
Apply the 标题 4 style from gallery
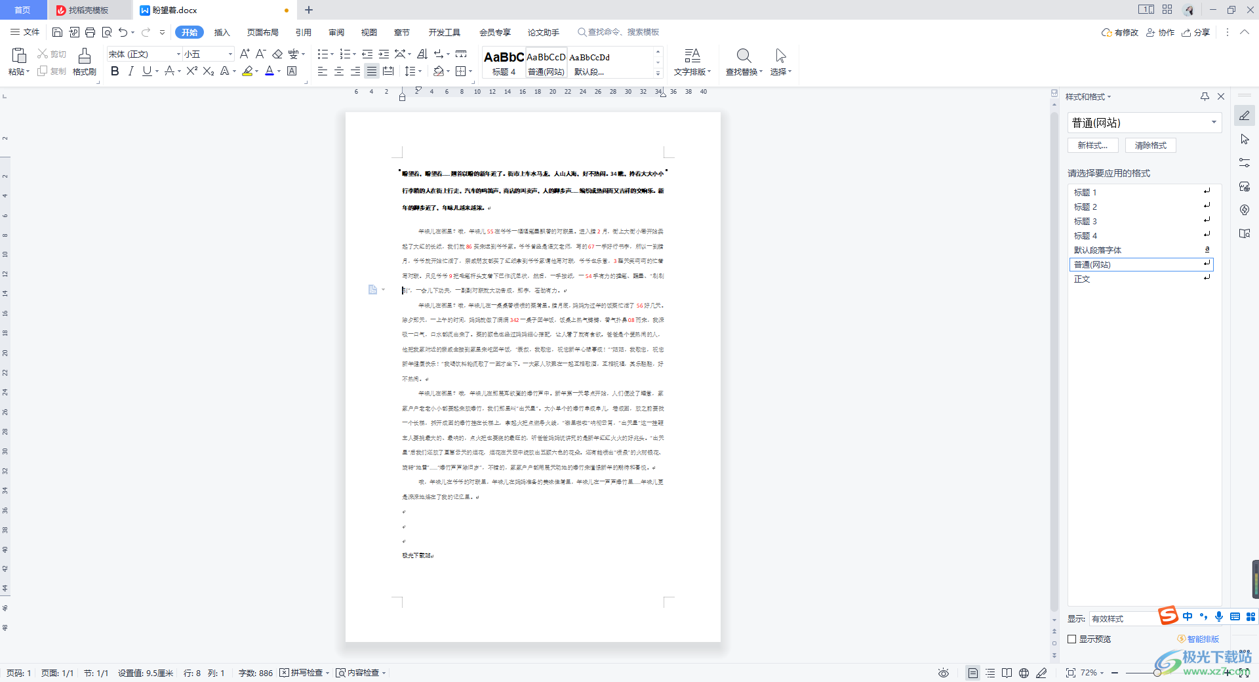click(x=504, y=62)
